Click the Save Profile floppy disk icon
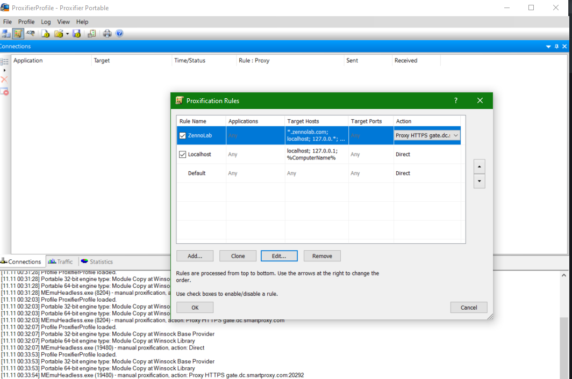The image size is (572, 379). point(77,34)
